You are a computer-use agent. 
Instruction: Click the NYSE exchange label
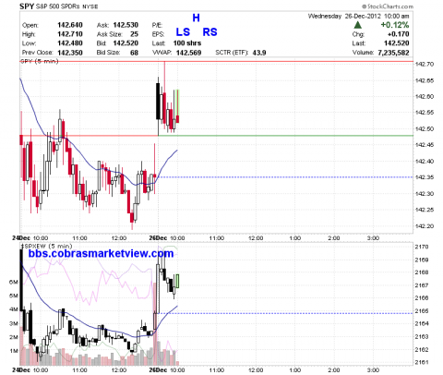[x=90, y=6]
